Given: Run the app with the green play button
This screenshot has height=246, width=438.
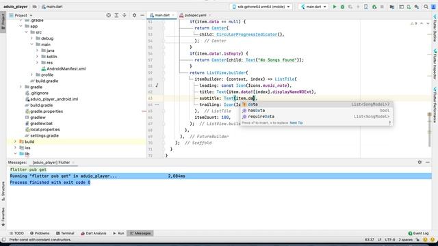Looking at the screenshot, I should (x=335, y=7).
